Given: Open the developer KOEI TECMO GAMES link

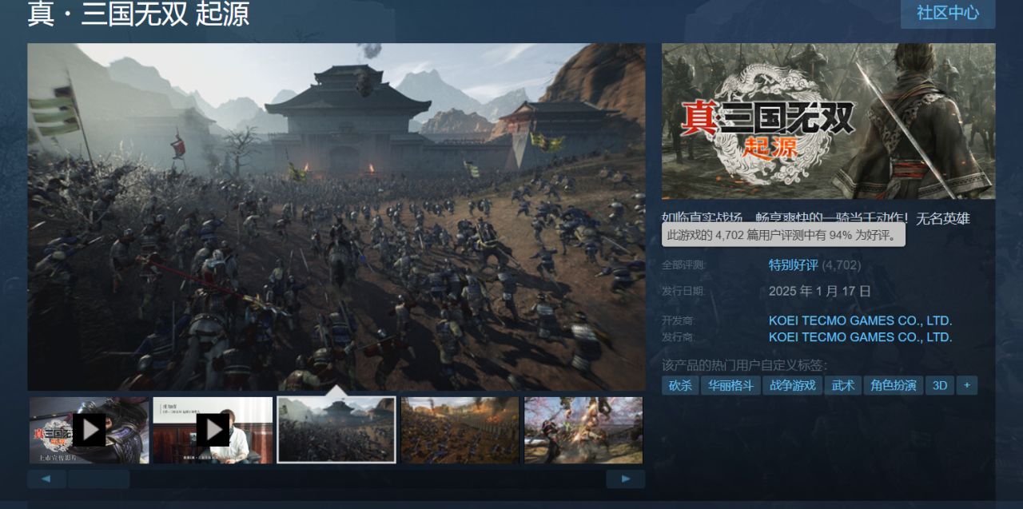Looking at the screenshot, I should [861, 320].
